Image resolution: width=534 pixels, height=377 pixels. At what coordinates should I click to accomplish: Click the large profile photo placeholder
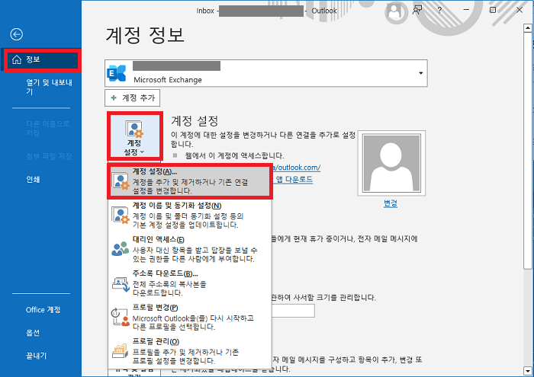pyautogui.click(x=391, y=163)
